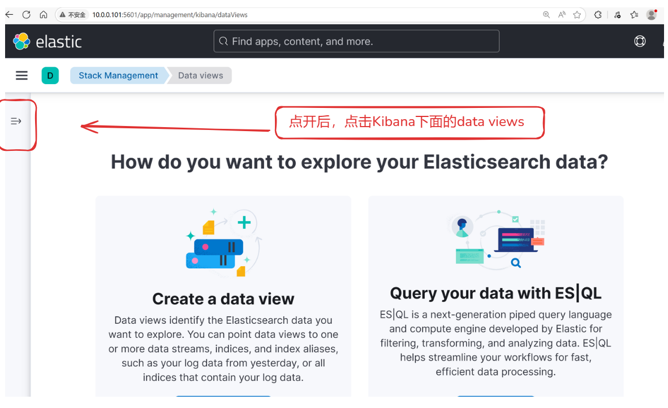Viewport: 668px width, 408px height.
Task: Click the How do you want to explore heading
Action: pyautogui.click(x=359, y=162)
